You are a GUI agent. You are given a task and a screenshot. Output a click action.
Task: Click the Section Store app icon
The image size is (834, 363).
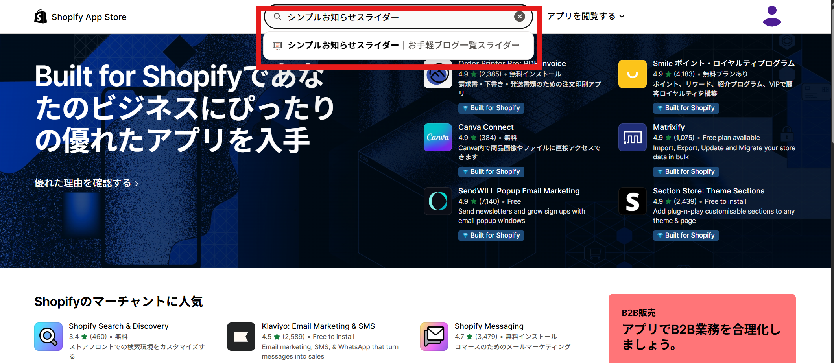632,201
